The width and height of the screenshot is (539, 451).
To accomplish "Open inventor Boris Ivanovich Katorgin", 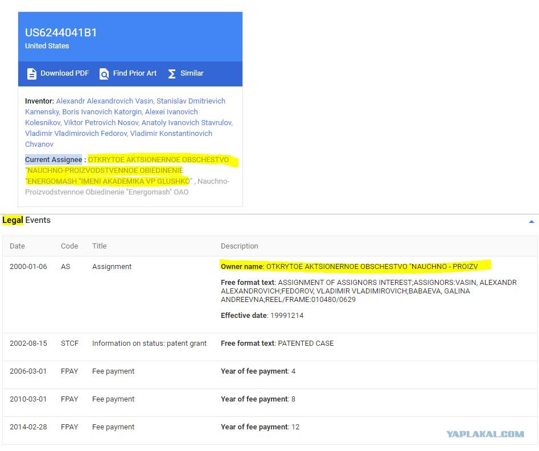I will (x=102, y=111).
